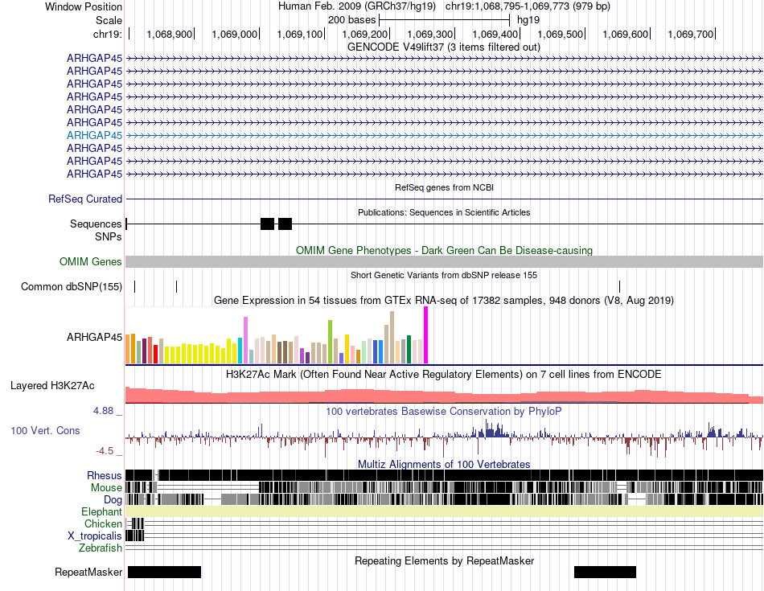This screenshot has height=591, width=764.
Task: Click the RepeatMasker track label
Action: (88, 572)
